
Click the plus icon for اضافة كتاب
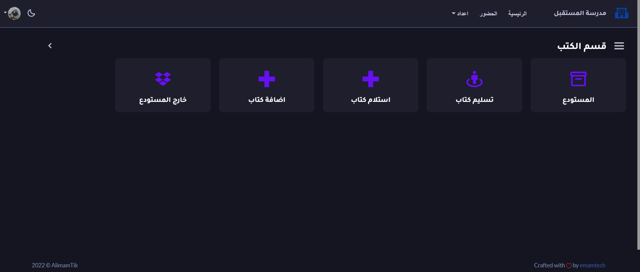click(267, 79)
